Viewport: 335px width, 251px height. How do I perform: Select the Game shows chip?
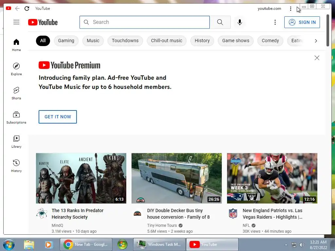[x=236, y=41]
